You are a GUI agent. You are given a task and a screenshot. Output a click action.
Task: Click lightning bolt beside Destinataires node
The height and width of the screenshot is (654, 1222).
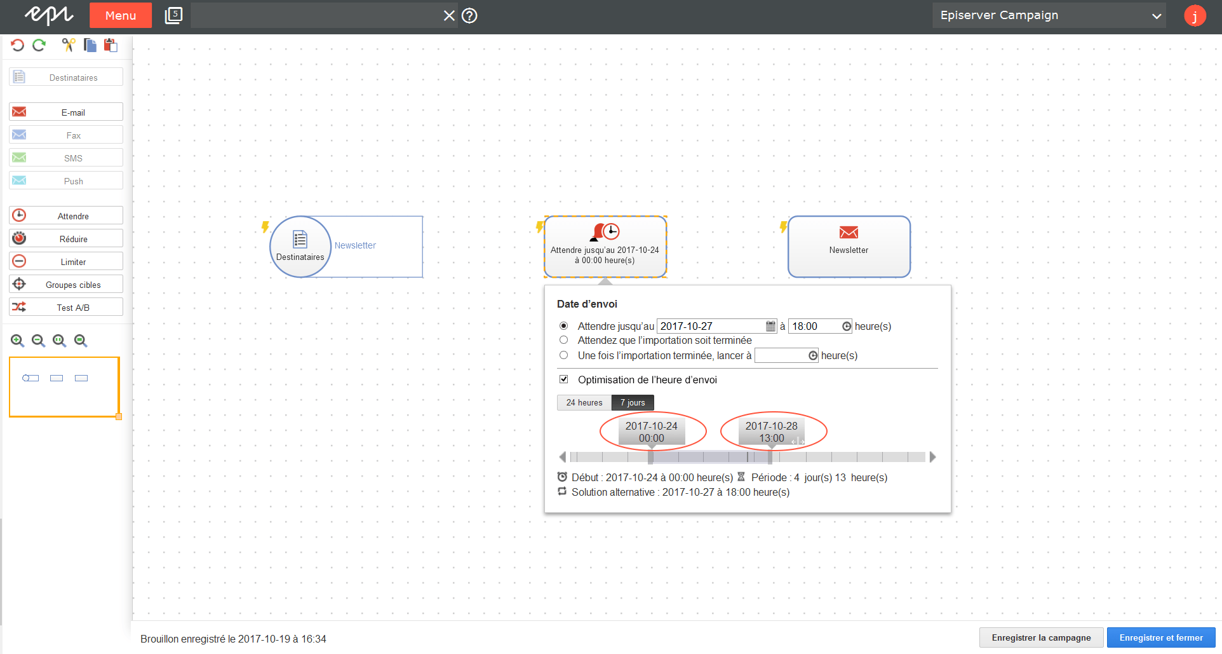265,226
